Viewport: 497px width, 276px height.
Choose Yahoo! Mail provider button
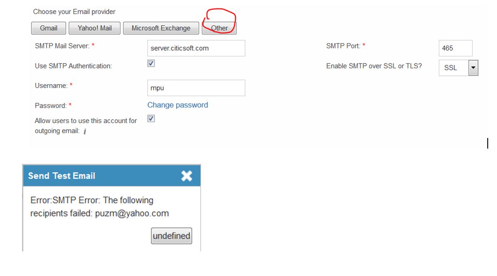coord(95,28)
